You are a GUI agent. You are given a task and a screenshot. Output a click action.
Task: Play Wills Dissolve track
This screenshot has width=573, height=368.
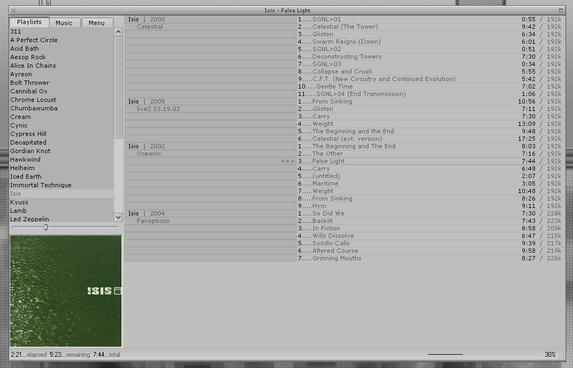(x=430, y=236)
